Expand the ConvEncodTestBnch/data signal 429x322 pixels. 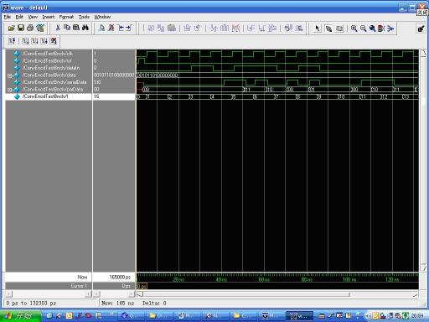pos(9,75)
